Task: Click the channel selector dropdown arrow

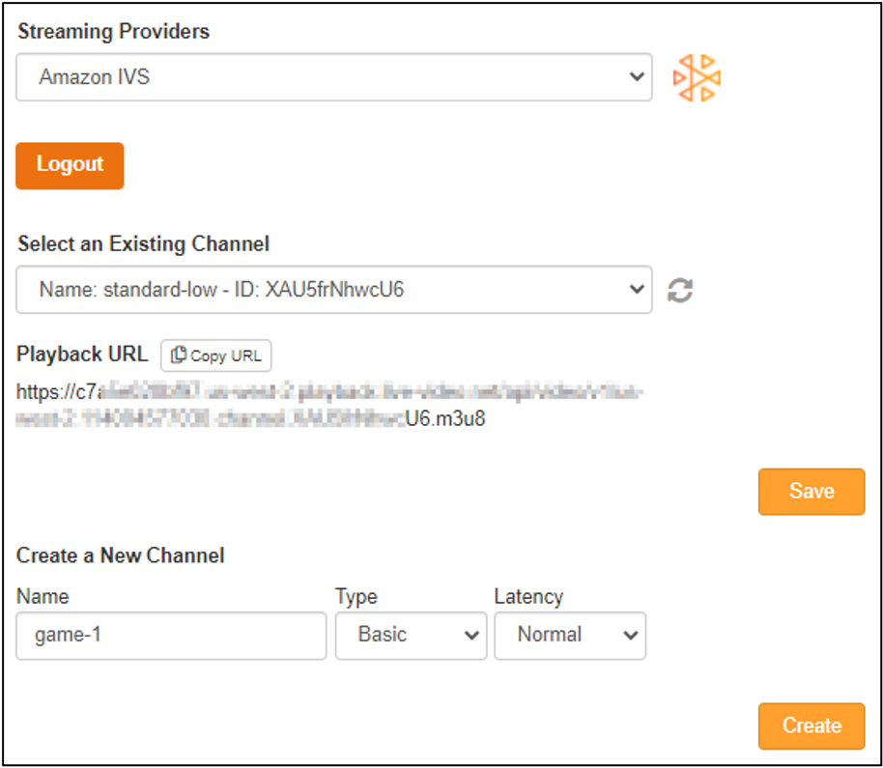Action: click(x=637, y=289)
